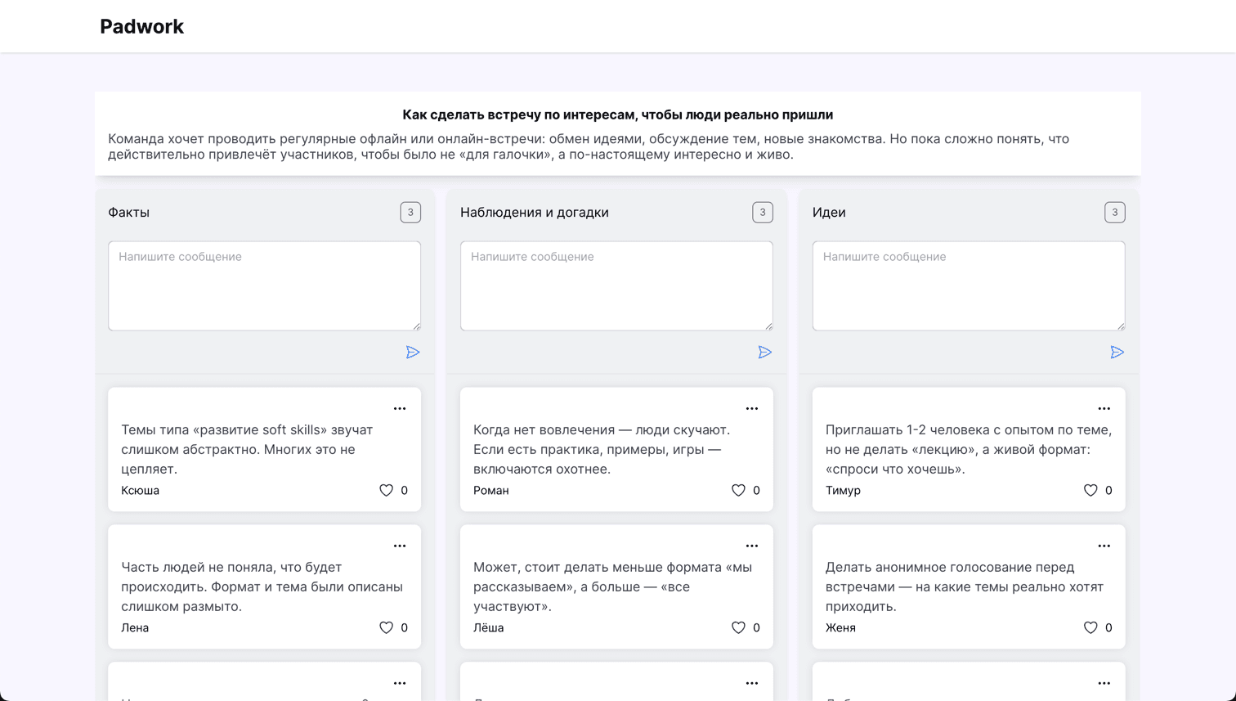The image size is (1236, 701).
Task: Open the ellipsis menu on Лёша's card
Action: pyautogui.click(x=752, y=546)
